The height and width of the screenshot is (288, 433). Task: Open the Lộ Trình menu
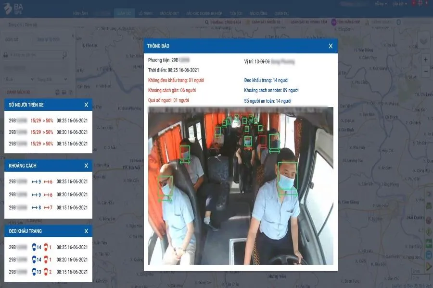(x=145, y=13)
